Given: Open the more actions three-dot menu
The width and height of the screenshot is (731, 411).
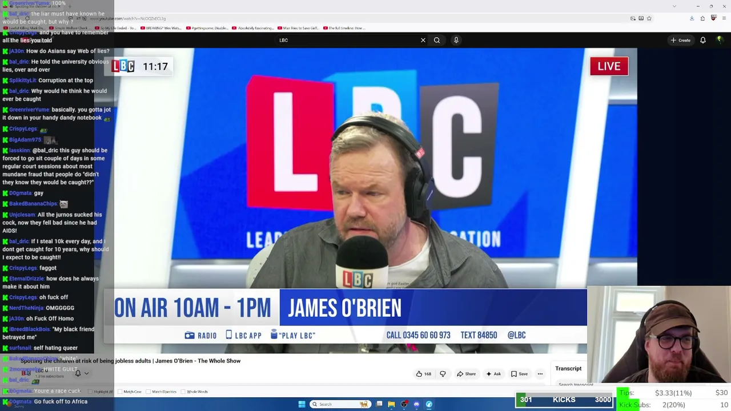Looking at the screenshot, I should coord(540,374).
